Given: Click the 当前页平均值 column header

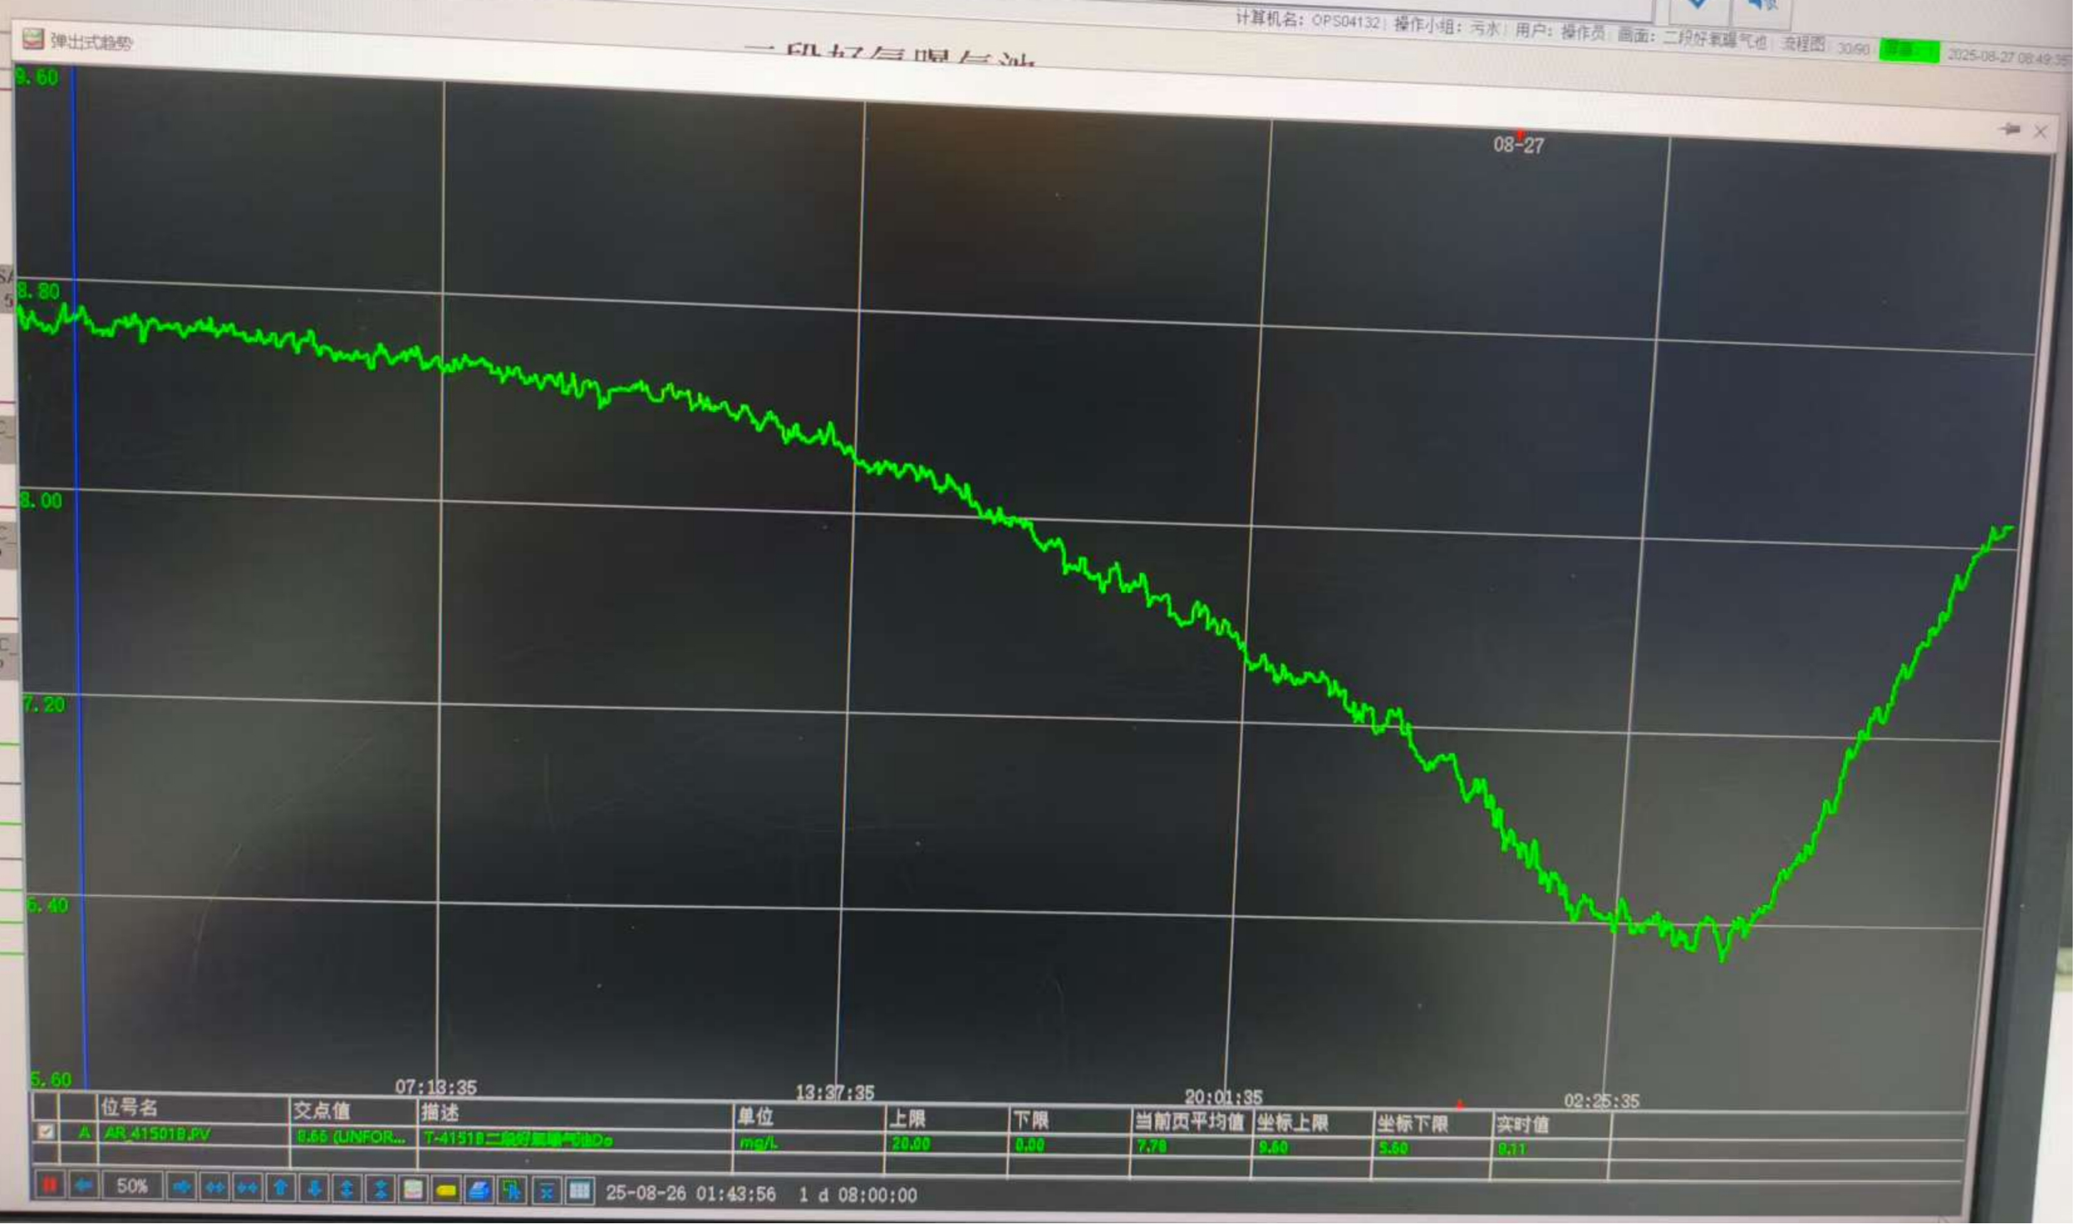Looking at the screenshot, I should pos(1189,1122).
